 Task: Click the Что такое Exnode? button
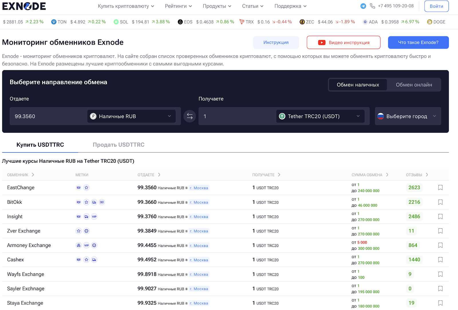[418, 42]
